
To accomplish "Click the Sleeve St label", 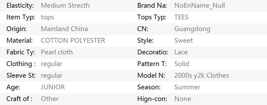I will (21, 76).
